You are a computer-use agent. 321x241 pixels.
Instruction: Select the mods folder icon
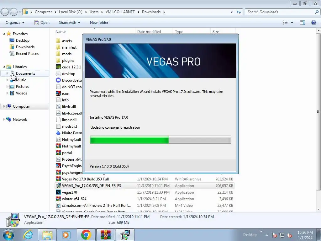click(x=58, y=54)
